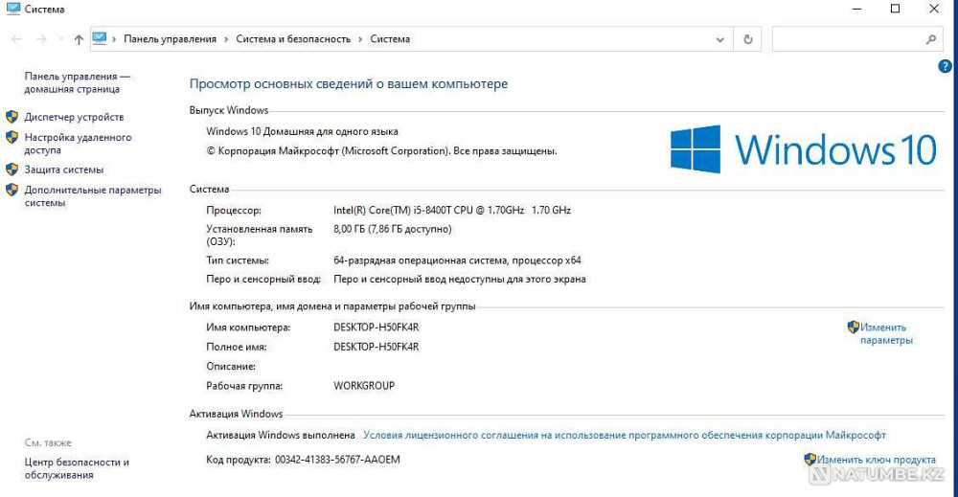The image size is (958, 497).
Task: Open license agreement terms link
Action: click(x=625, y=435)
